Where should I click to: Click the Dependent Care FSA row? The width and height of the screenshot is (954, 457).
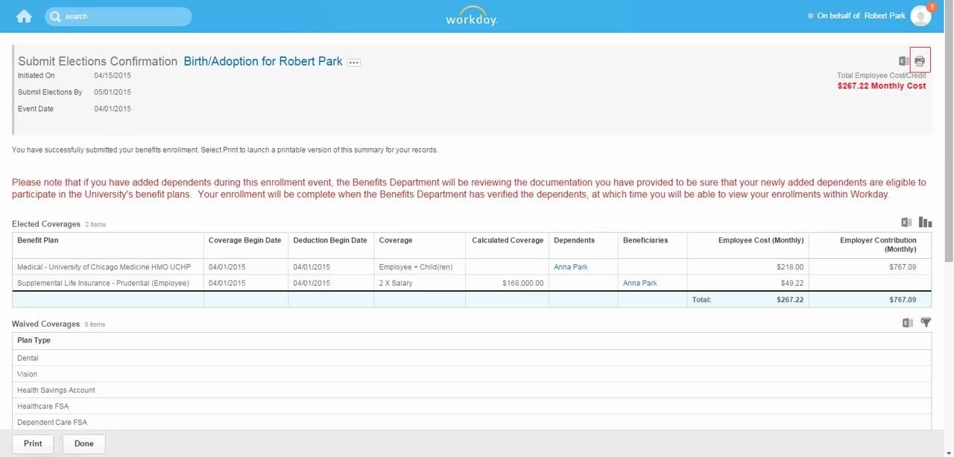click(472, 423)
